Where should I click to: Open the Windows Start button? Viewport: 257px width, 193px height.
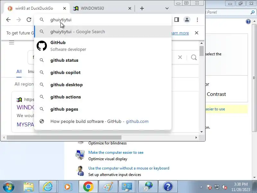8,187
